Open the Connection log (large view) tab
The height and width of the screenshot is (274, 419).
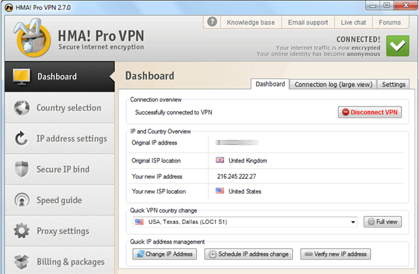point(333,84)
